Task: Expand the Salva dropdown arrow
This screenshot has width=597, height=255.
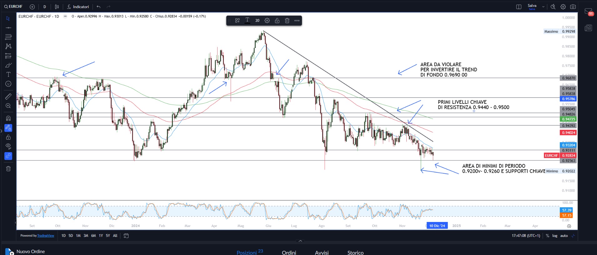Action: click(x=543, y=7)
